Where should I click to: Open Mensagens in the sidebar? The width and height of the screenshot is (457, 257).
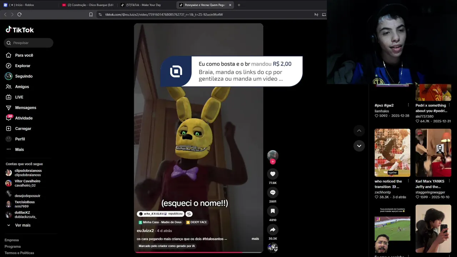click(x=25, y=107)
